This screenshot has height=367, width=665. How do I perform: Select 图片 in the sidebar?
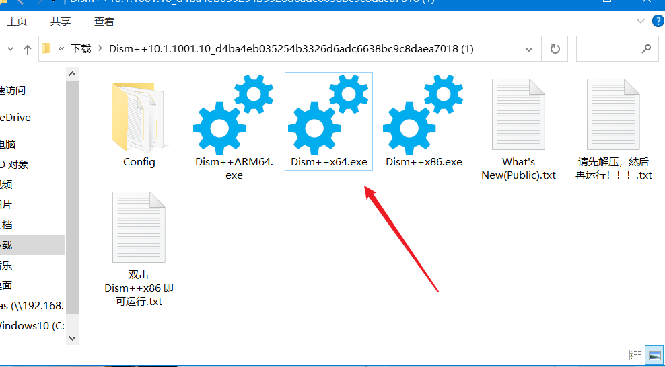[6, 205]
